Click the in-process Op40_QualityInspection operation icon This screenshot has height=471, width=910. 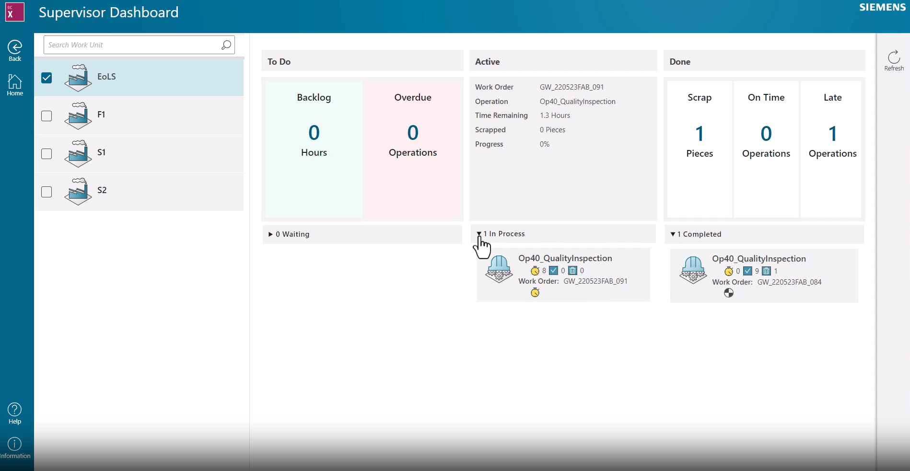pos(499,269)
